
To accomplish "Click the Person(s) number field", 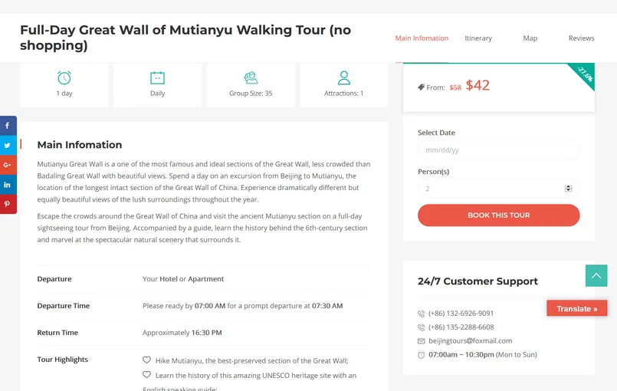I will point(491,189).
